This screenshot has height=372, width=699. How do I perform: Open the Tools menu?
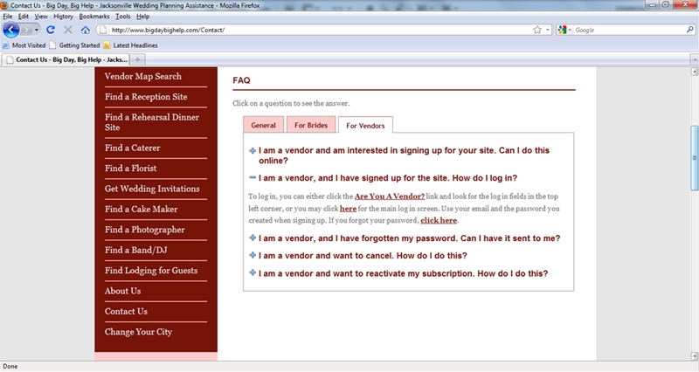[123, 17]
